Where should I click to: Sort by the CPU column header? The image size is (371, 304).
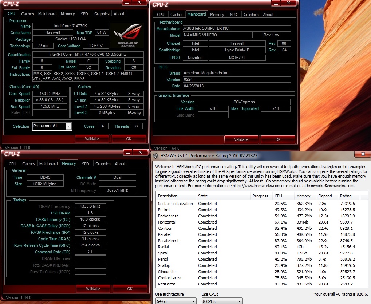283,196
